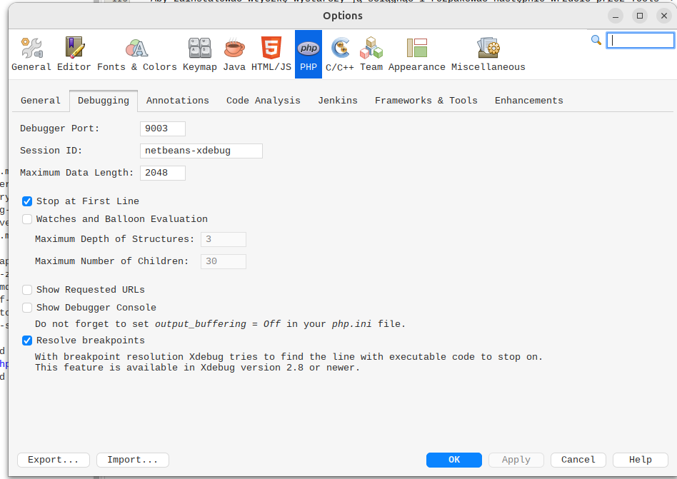Open the Appearance options category
677x479 pixels.
(x=416, y=54)
